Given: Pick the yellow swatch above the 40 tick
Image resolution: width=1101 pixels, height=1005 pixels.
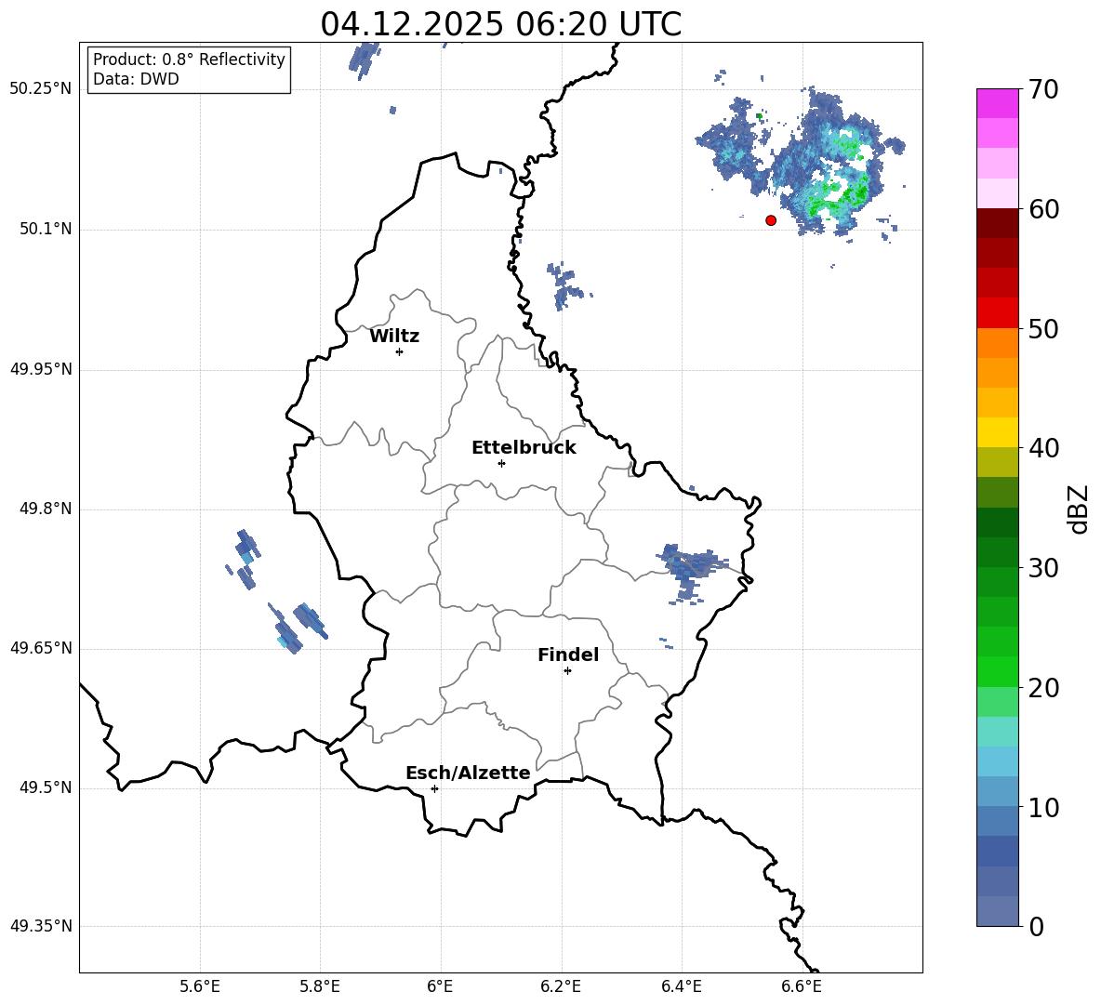Looking at the screenshot, I should point(997,432).
